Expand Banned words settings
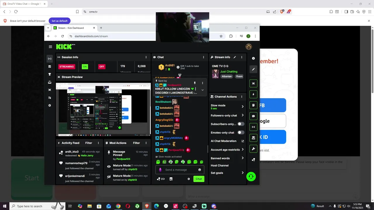374x210 pixels. pos(243,158)
